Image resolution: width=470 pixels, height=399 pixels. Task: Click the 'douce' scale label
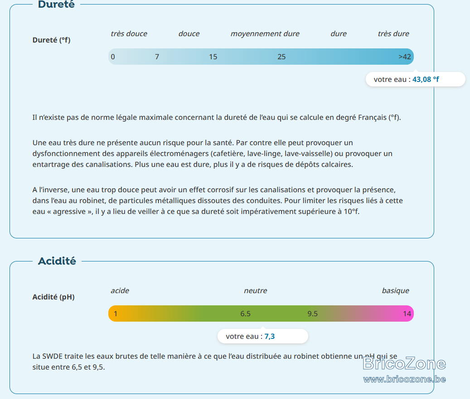(x=189, y=34)
